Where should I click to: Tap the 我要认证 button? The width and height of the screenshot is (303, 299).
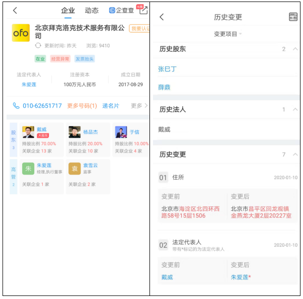pyautogui.click(x=139, y=29)
